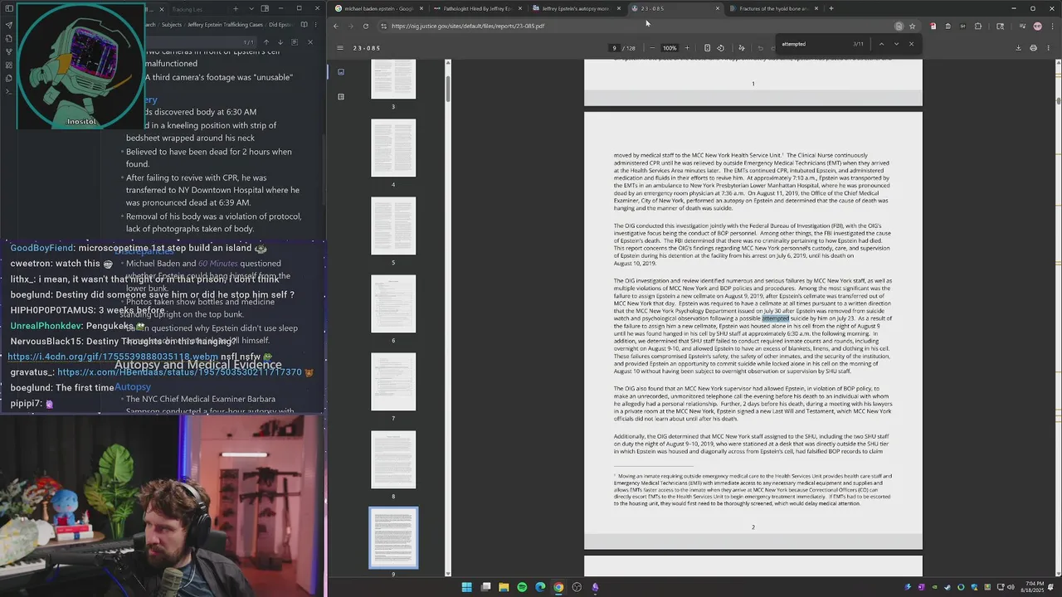Toggle right sidebar in notes window

[265, 8]
